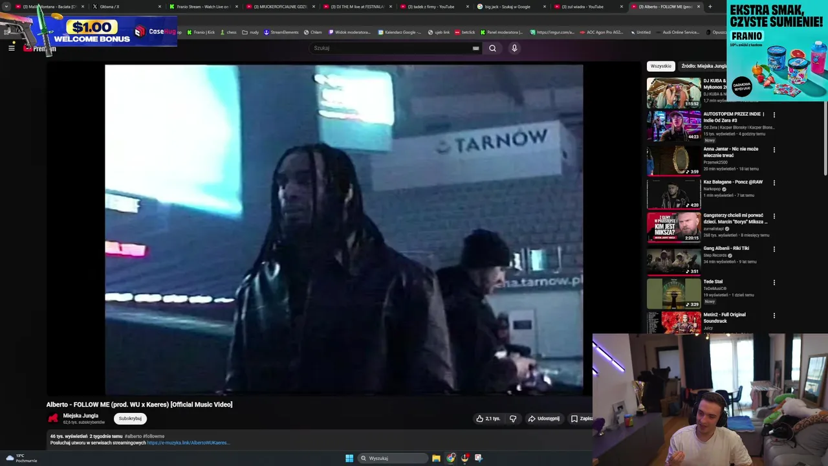Open 'AOC Agon Pro' bookmark
The image size is (828, 466).
point(602,32)
